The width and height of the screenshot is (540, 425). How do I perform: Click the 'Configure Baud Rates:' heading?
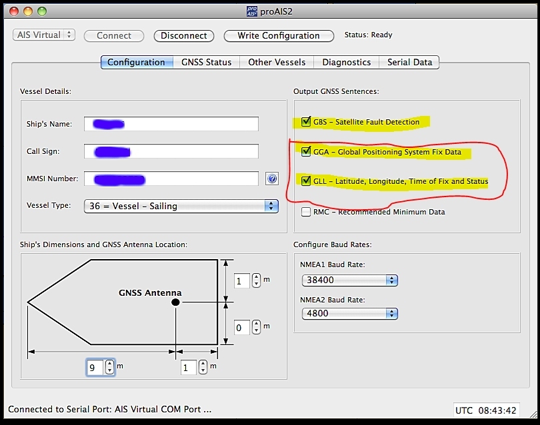point(333,244)
